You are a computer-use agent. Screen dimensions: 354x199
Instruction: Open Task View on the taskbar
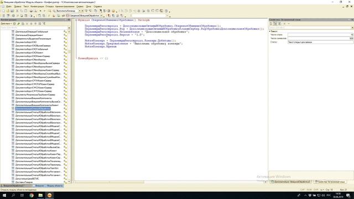coord(22,195)
